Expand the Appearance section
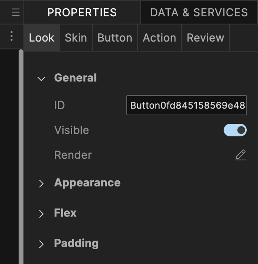This screenshot has height=264, width=258. [x=41, y=183]
